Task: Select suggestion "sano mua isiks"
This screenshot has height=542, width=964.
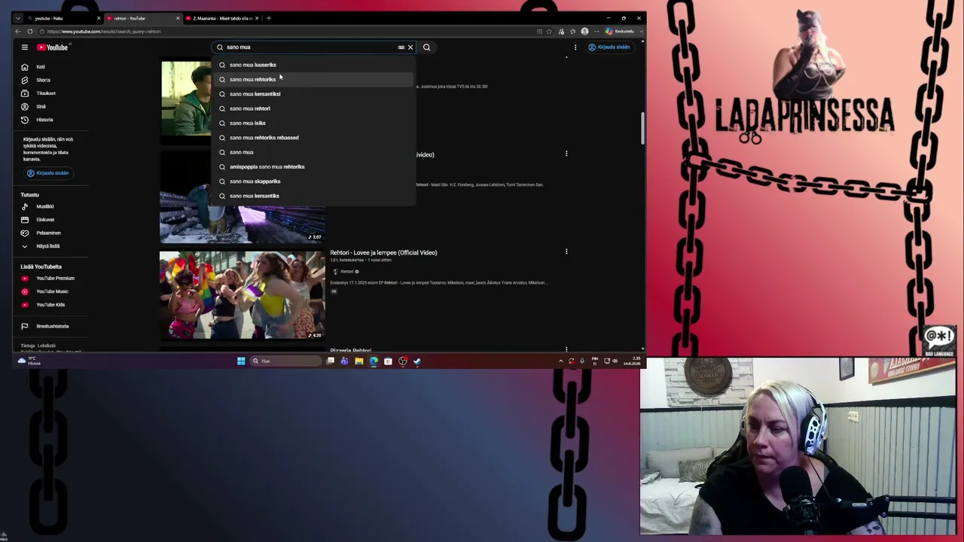Action: (313, 123)
